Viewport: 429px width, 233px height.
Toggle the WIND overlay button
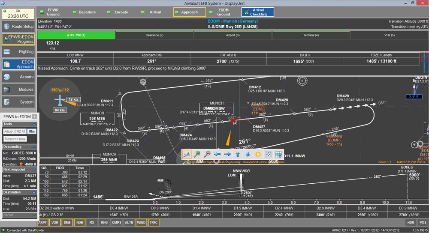[141, 223]
